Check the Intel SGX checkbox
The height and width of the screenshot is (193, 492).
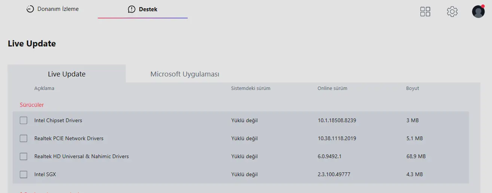pyautogui.click(x=24, y=174)
